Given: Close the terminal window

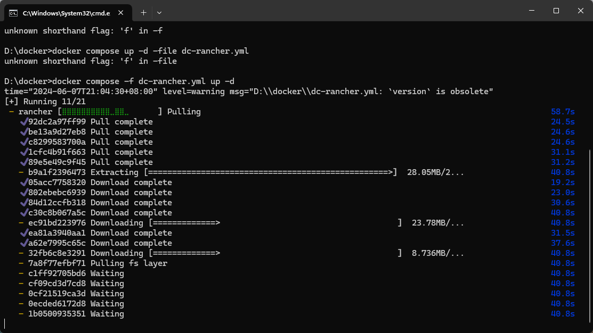Looking at the screenshot, I should point(581,11).
